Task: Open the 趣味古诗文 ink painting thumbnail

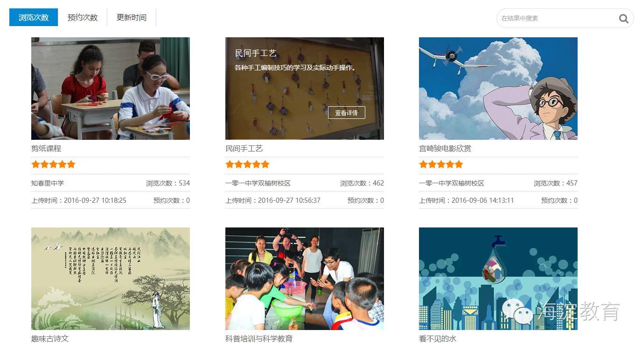Action: pos(111,279)
